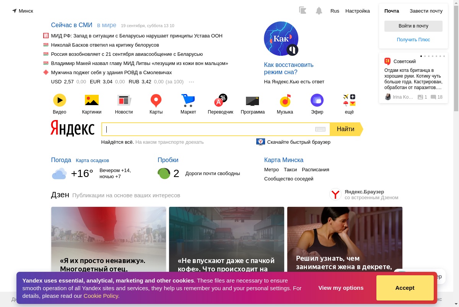
Task: Open the Видео service icon
Action: point(59,100)
